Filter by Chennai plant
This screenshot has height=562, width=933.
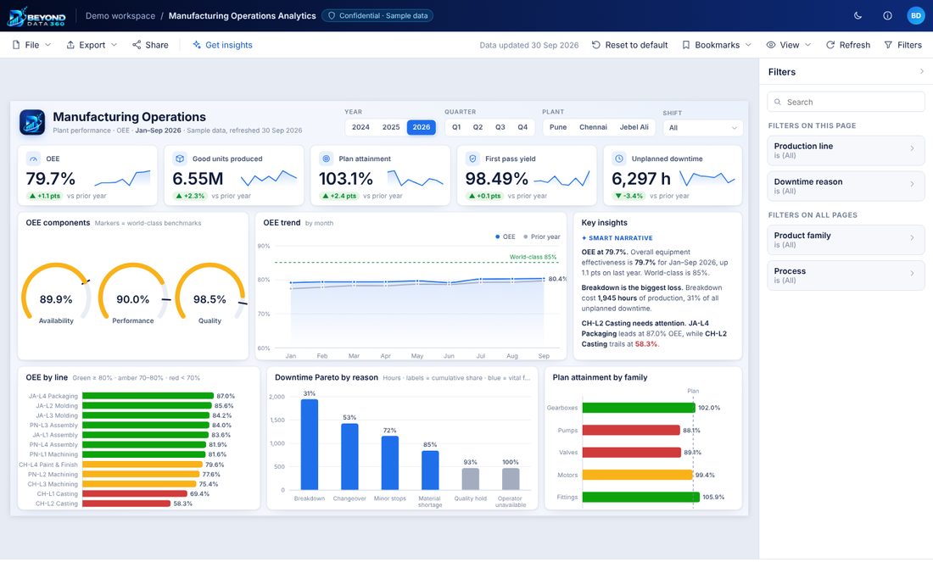click(x=593, y=127)
